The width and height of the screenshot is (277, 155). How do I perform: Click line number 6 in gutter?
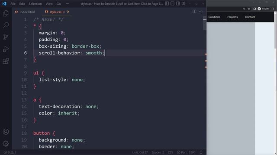tap(25, 53)
